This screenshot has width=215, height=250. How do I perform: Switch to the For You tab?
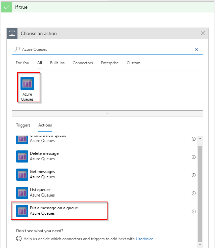click(x=23, y=63)
